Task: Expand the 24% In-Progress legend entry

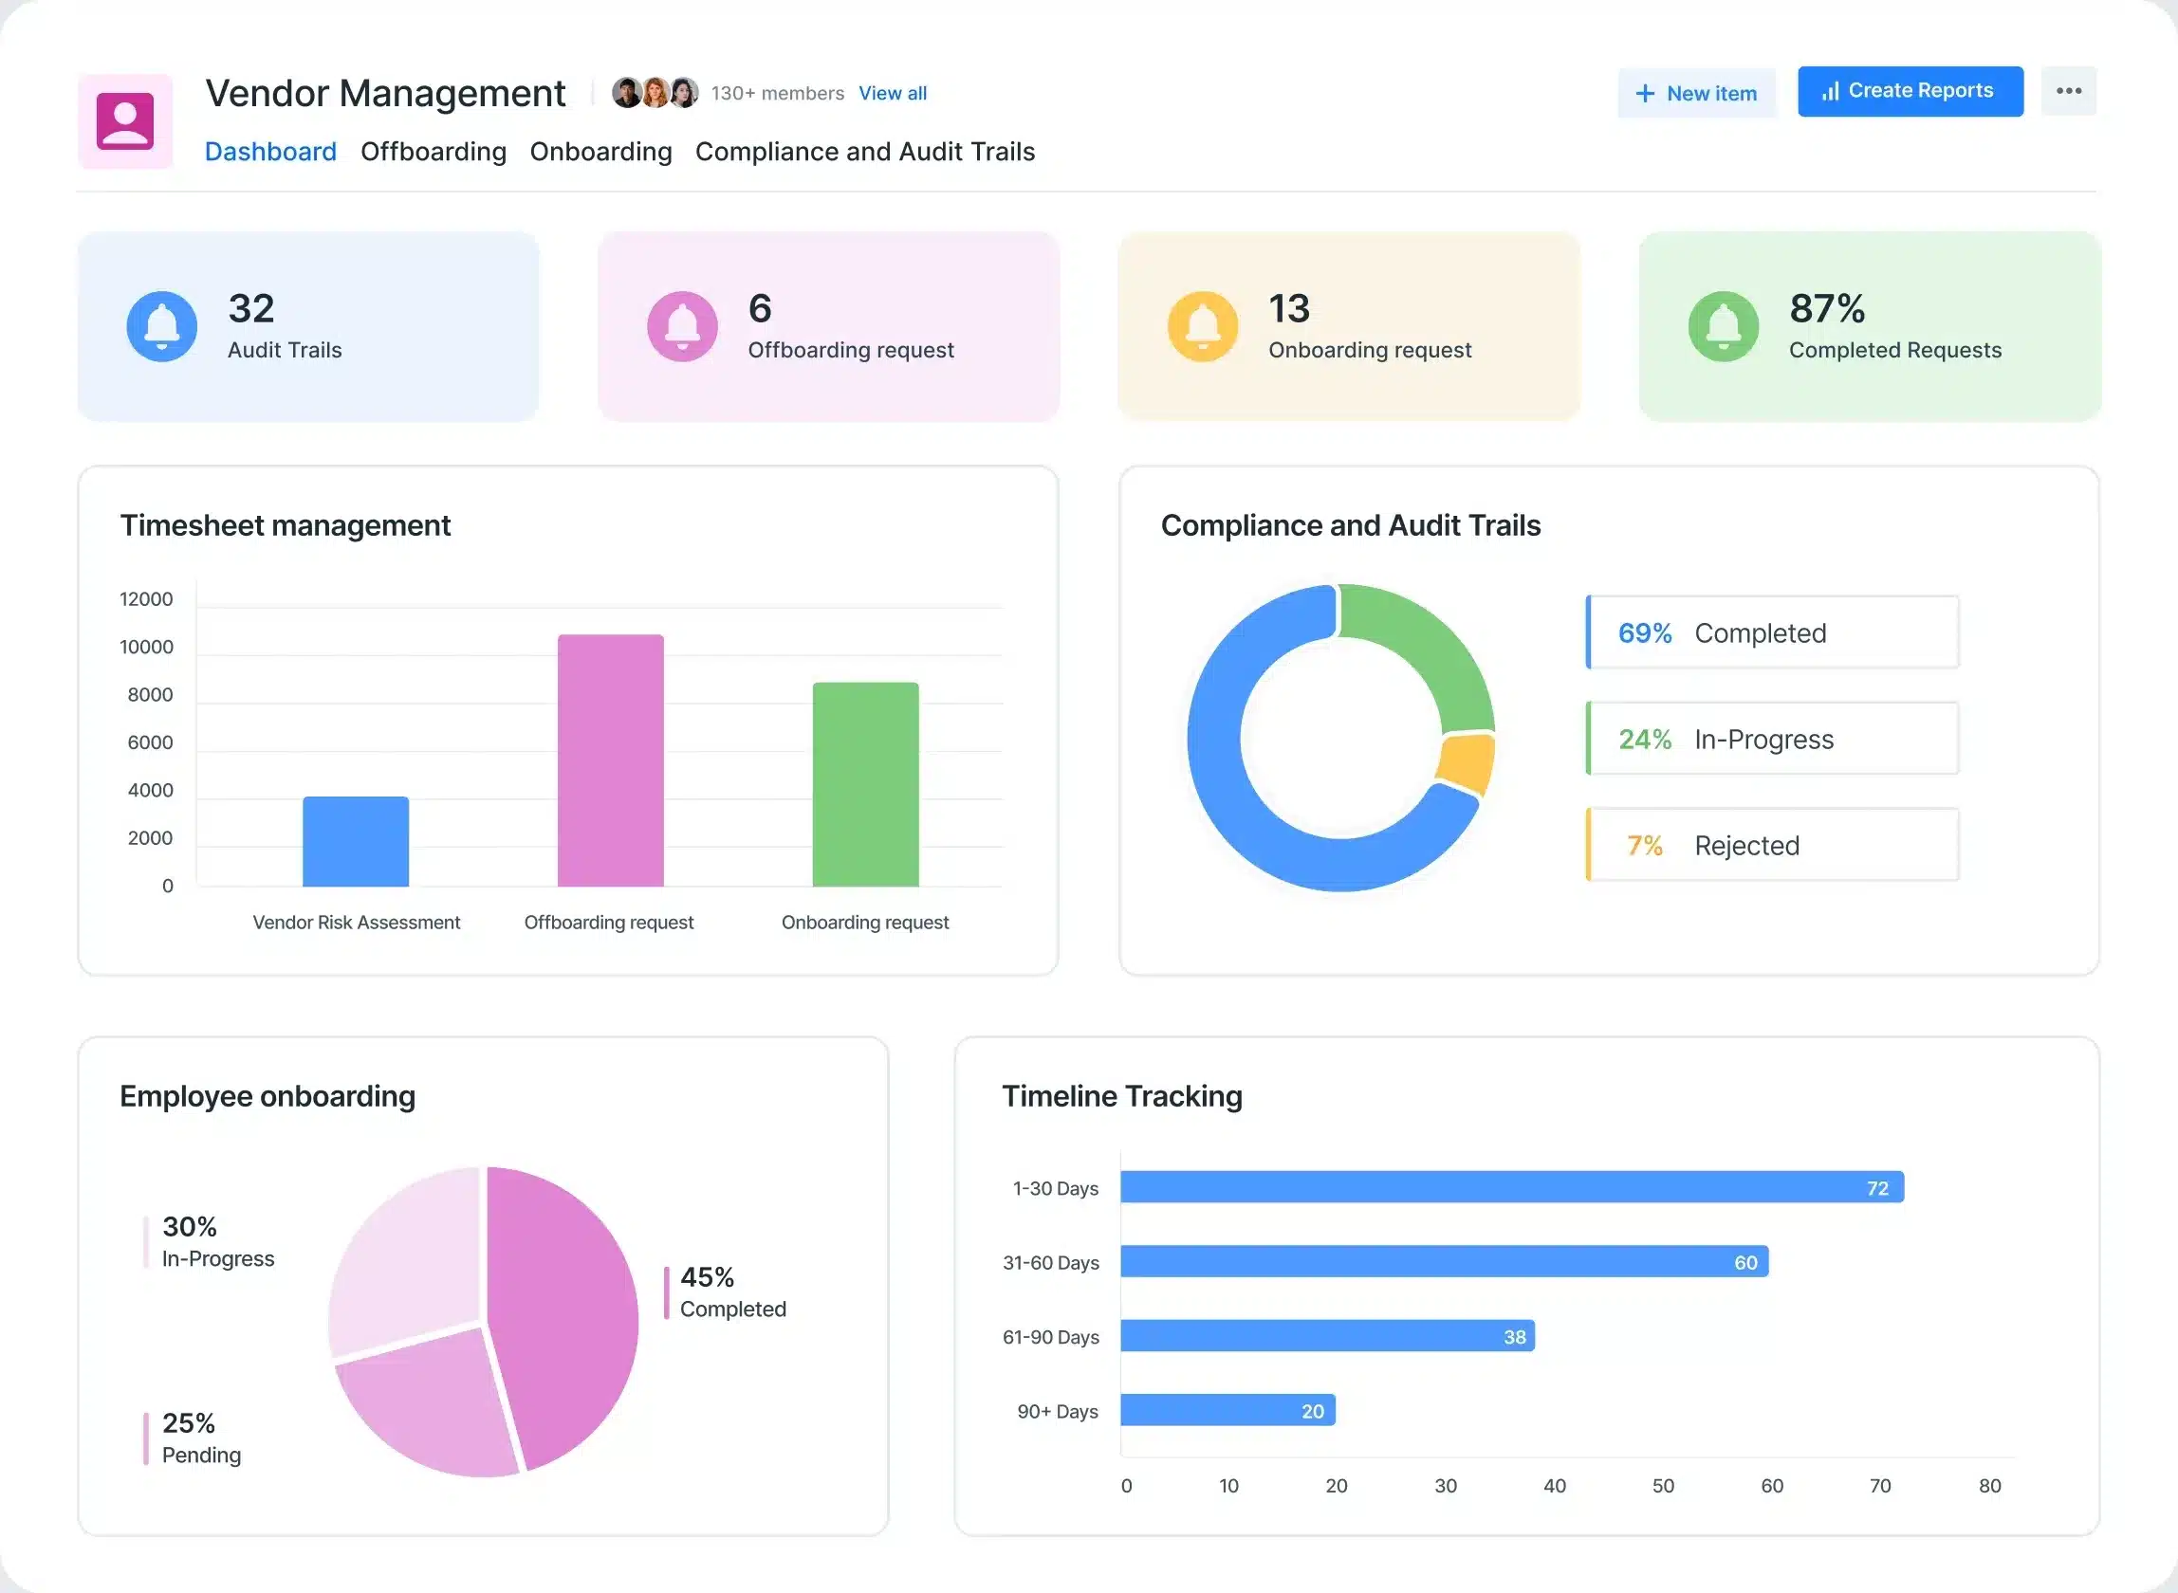Action: click(x=1771, y=739)
